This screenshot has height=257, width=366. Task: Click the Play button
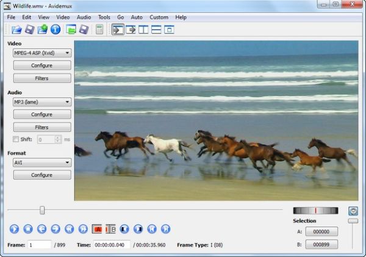(x=15, y=229)
